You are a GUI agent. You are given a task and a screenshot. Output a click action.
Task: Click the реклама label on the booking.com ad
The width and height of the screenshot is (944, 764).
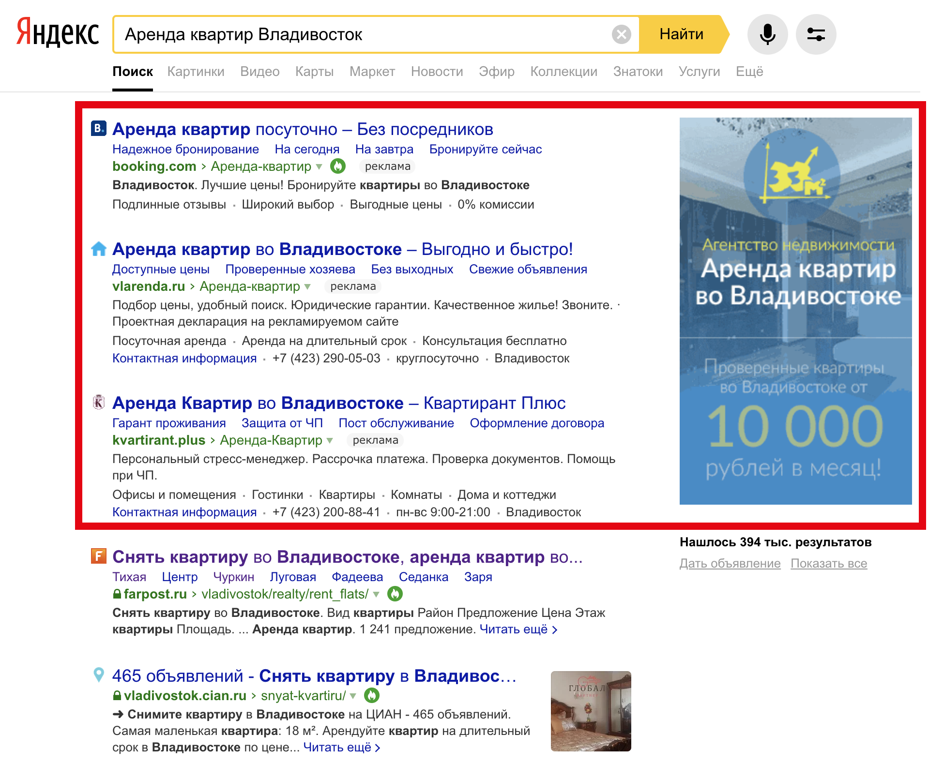click(x=387, y=166)
